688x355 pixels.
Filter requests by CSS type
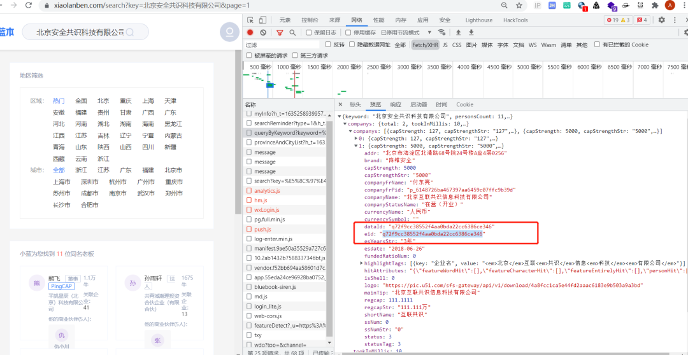point(457,45)
